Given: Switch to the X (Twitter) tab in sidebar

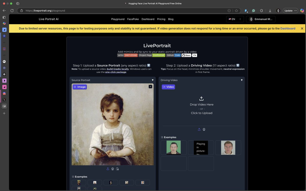Looking at the screenshot, I should (4, 100).
